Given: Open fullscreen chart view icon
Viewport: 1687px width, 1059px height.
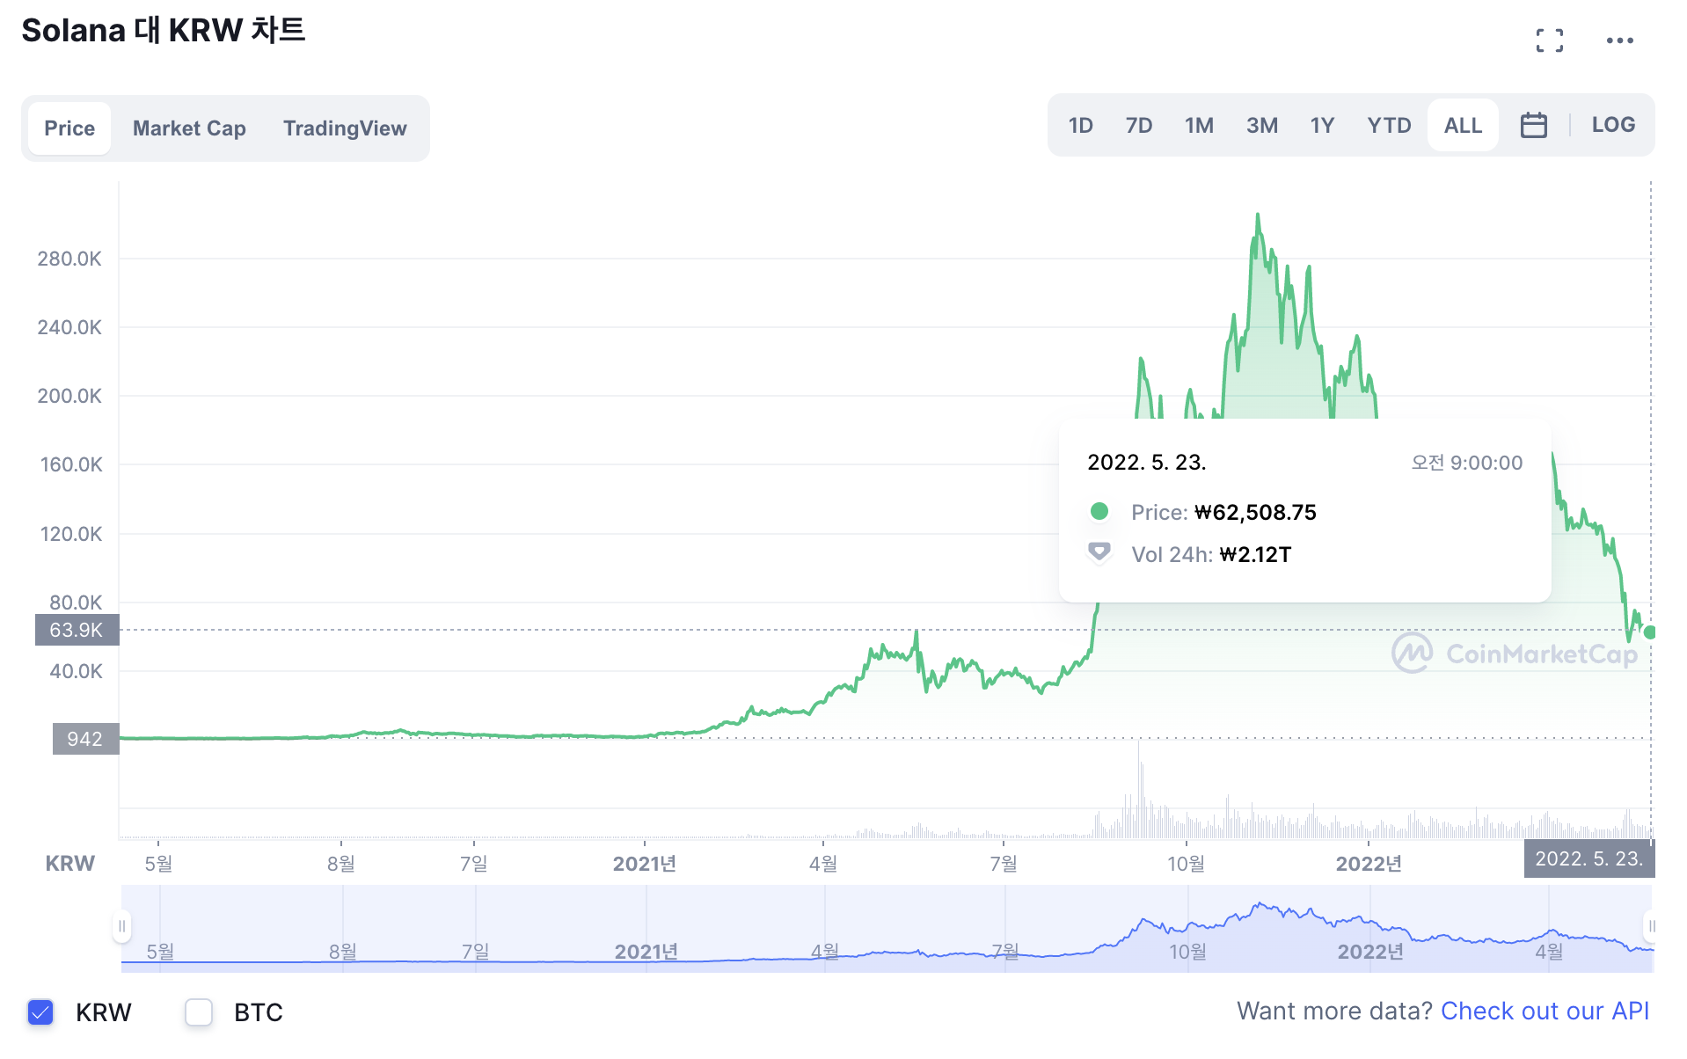Looking at the screenshot, I should coord(1550,40).
